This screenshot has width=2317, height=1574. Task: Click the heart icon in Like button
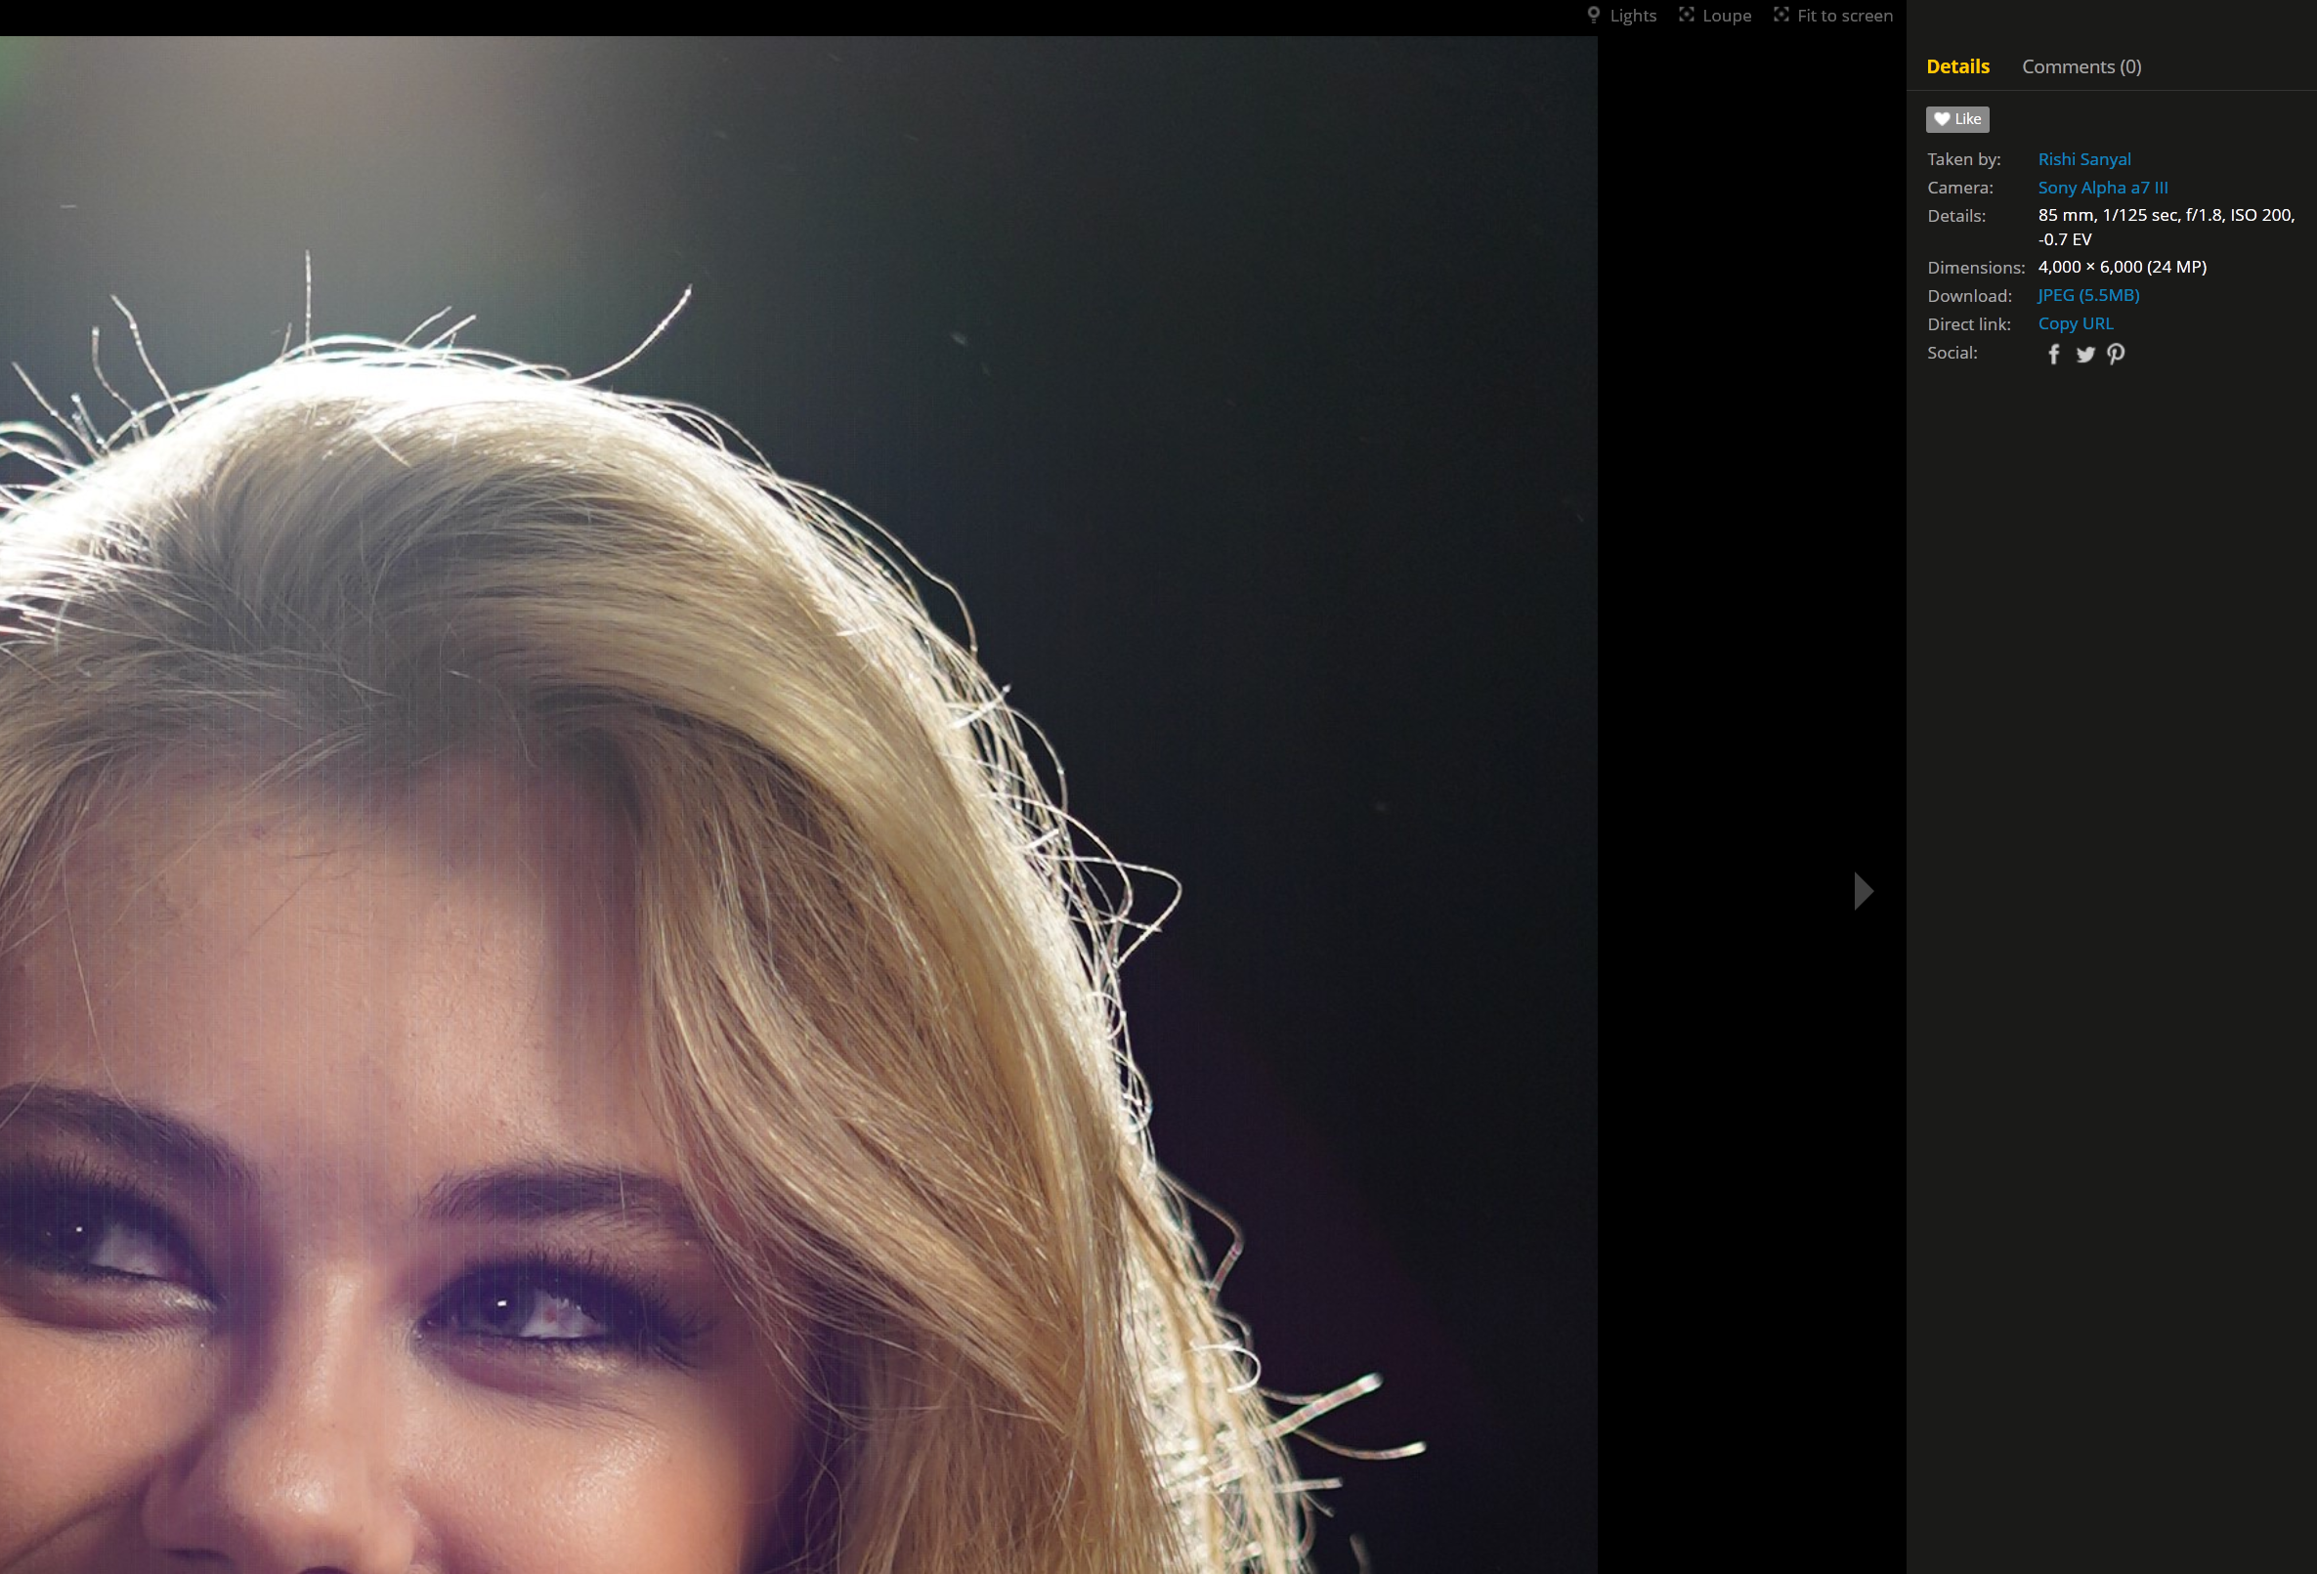pyautogui.click(x=1941, y=119)
